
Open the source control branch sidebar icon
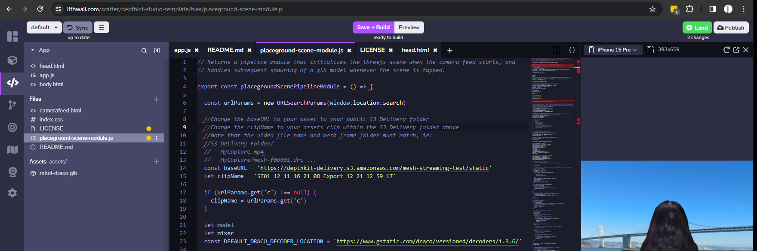12,105
